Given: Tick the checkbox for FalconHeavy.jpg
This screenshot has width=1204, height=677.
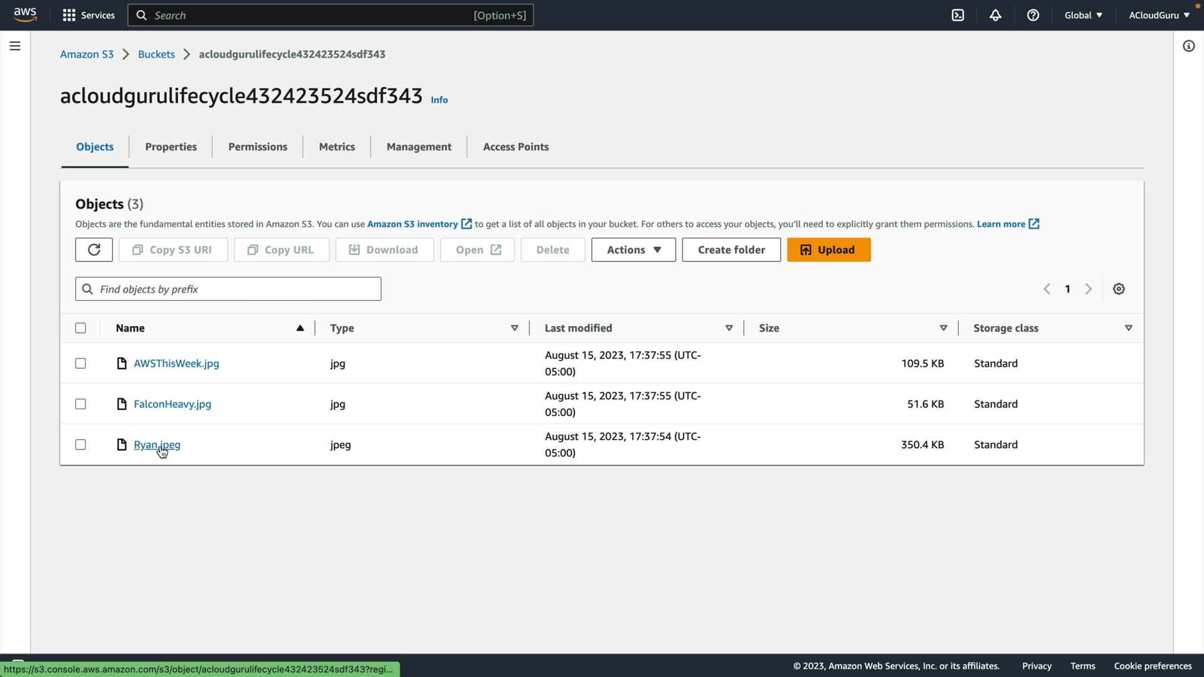Looking at the screenshot, I should click(x=80, y=404).
